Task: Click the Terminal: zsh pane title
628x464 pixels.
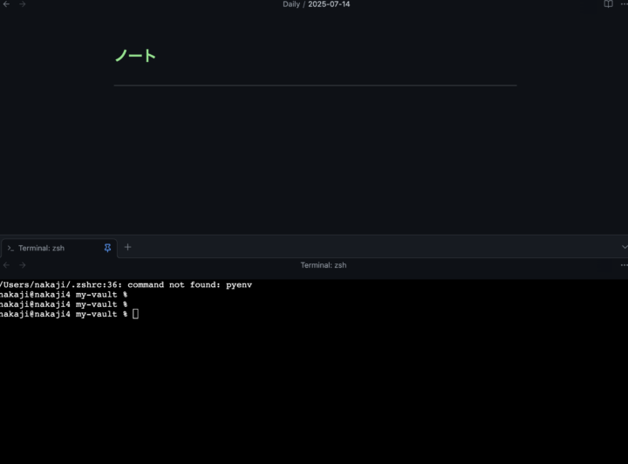Action: 324,265
